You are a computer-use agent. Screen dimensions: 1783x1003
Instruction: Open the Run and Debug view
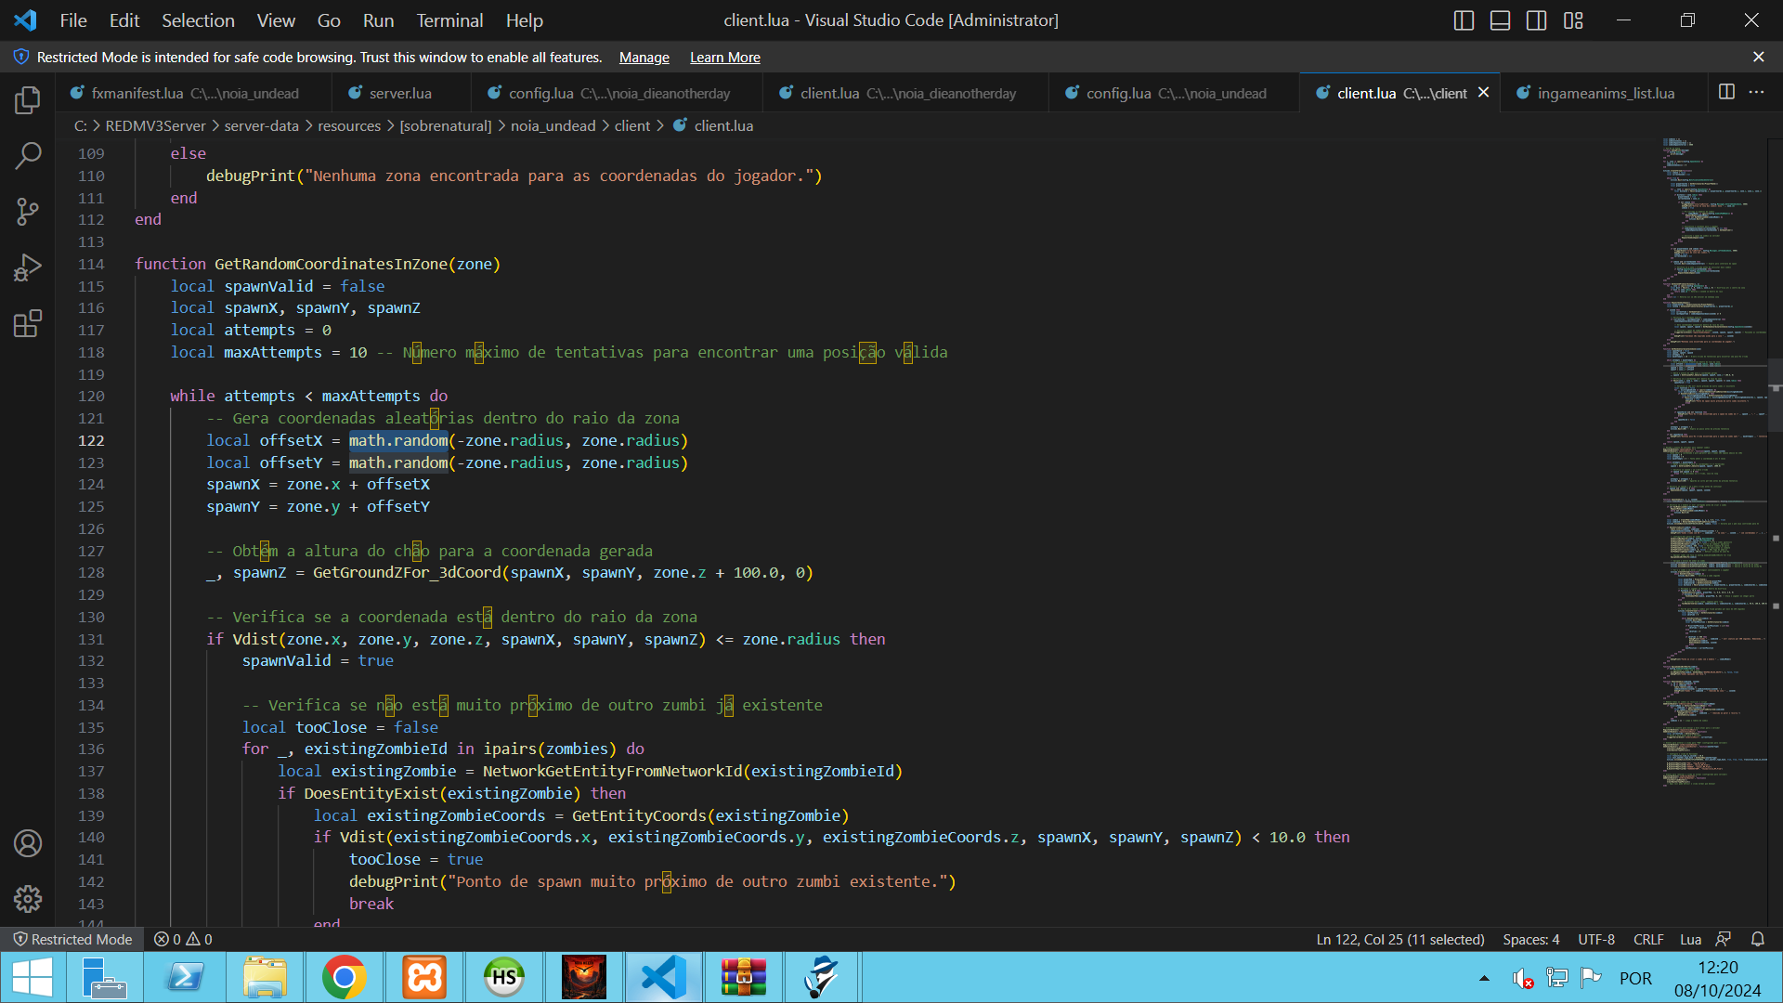(x=28, y=267)
